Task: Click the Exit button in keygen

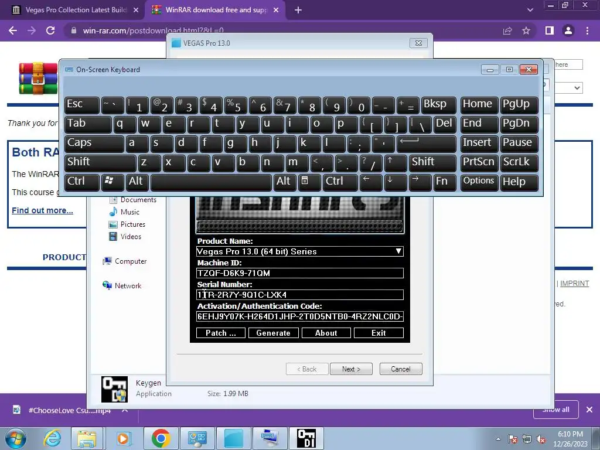Action: pyautogui.click(x=379, y=333)
